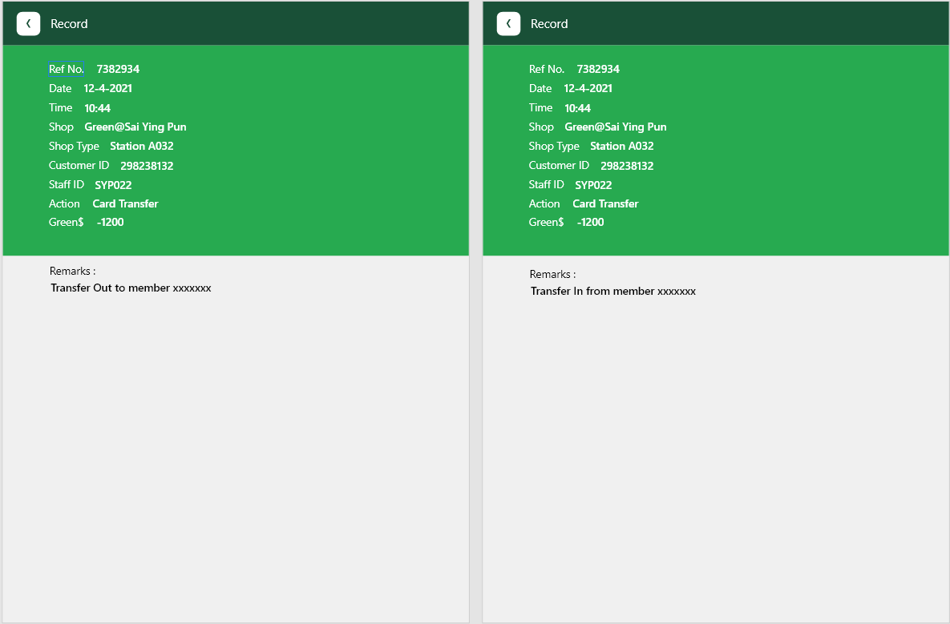
Task: Click time 10:44 in the Transfer In record
Action: [577, 108]
